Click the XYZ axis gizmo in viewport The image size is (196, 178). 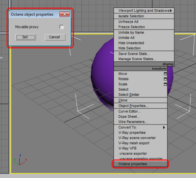20,159
